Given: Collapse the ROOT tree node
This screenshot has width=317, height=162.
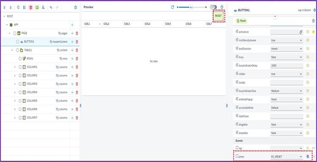Looking at the screenshot, I should 4,16.
